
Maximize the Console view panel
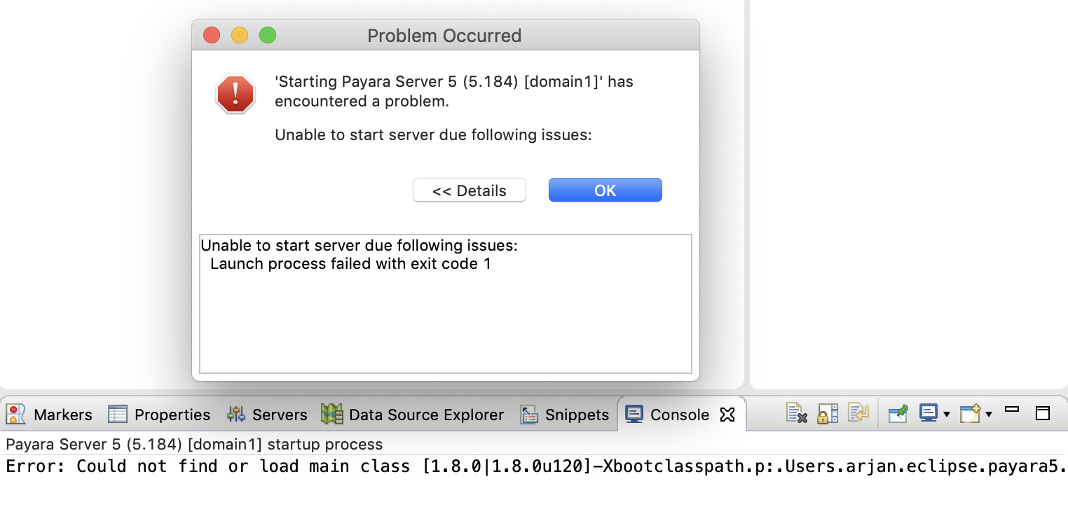pos(1043,412)
